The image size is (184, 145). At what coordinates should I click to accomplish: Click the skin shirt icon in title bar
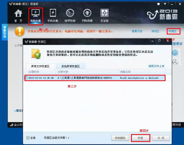[159, 4]
